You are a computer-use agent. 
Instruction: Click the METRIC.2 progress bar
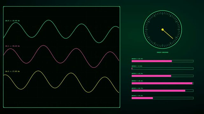click(x=163, y=76)
